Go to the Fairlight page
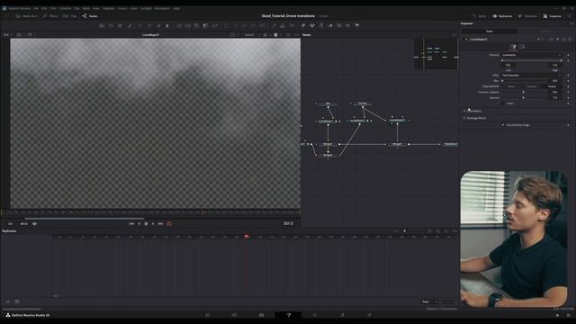This screenshot has height=324, width=576. [x=342, y=315]
